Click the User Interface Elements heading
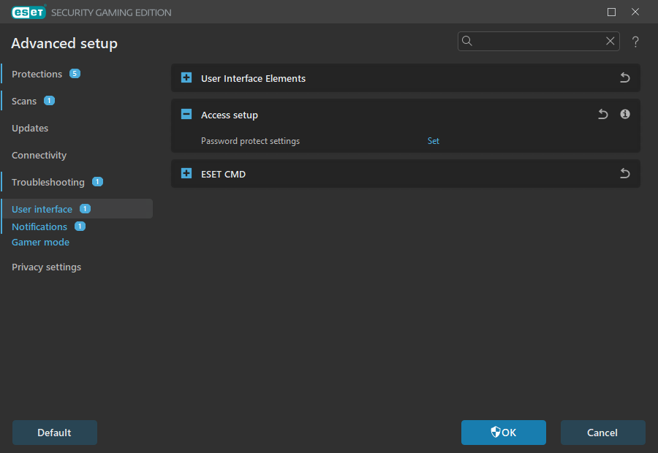 pyautogui.click(x=253, y=78)
